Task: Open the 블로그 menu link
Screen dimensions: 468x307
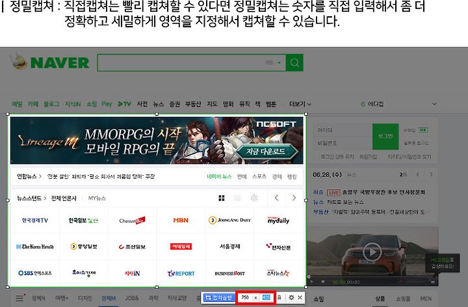Action: point(51,104)
